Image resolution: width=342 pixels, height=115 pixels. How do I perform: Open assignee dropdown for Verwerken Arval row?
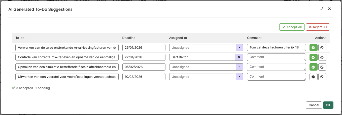pos(239,47)
